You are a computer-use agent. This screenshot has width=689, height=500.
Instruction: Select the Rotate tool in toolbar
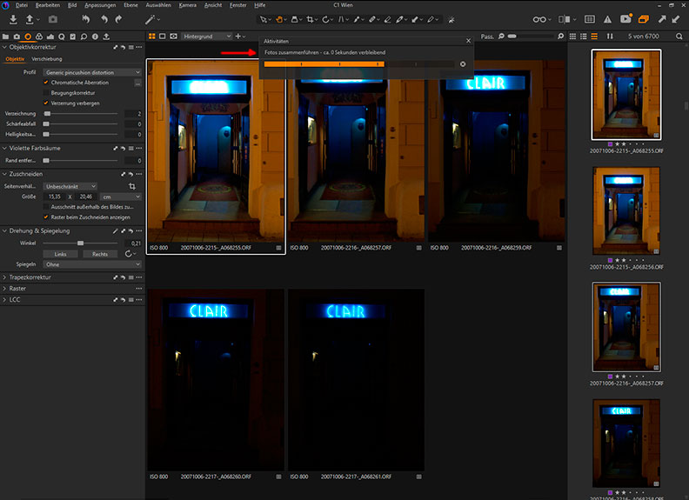point(325,19)
